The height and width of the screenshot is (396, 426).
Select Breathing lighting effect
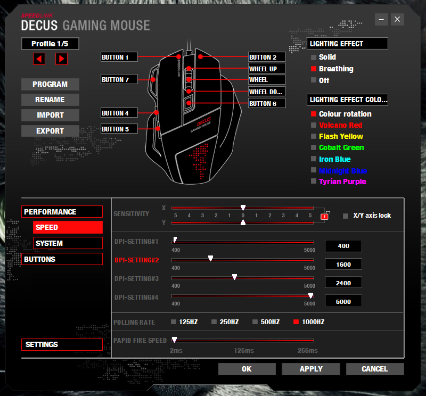click(314, 69)
